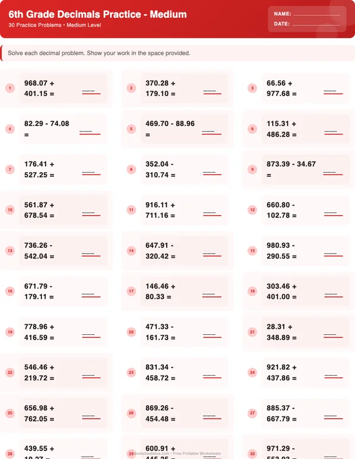Screen dimensions: 355x459
Task: Click answer blank for 873.39 - 34.67
Action: coord(333,173)
